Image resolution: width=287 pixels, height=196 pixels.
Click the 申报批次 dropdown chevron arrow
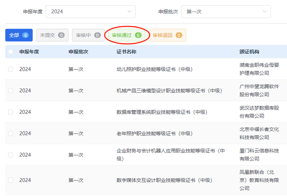tap(265, 12)
